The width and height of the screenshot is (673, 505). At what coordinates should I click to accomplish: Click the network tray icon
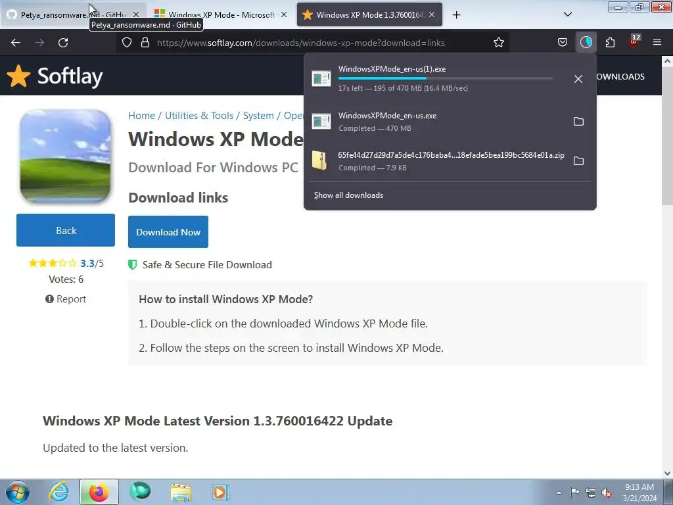pos(591,493)
